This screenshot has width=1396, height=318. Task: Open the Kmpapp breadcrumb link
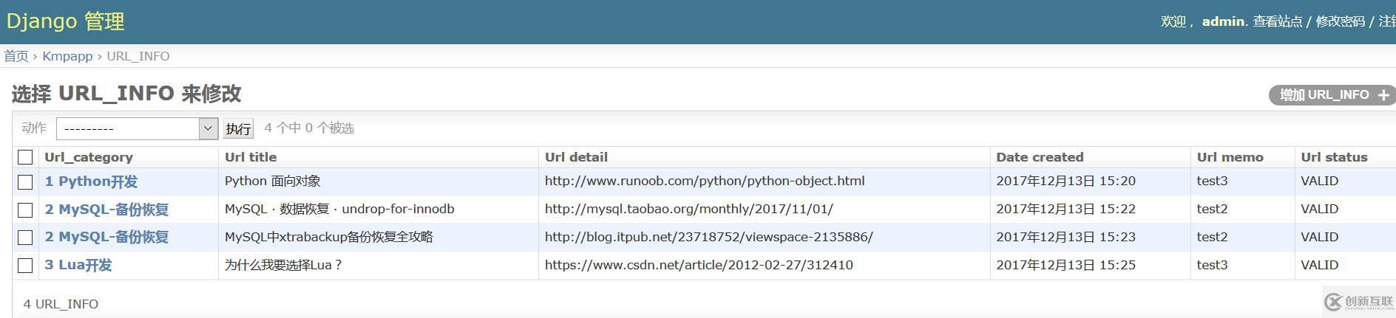(67, 56)
